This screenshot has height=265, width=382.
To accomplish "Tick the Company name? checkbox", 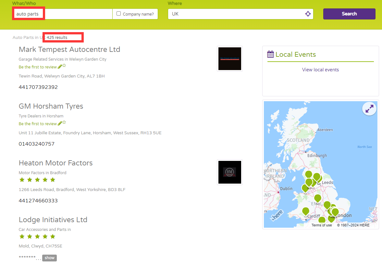I will (x=119, y=14).
